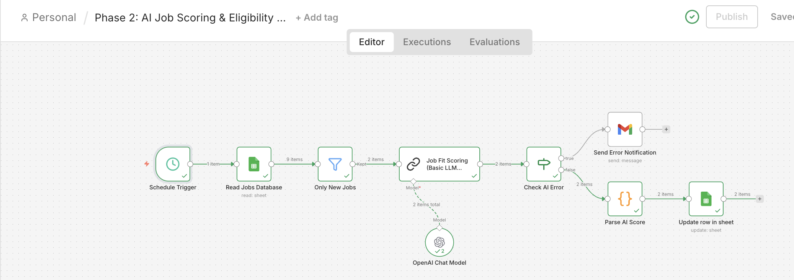The height and width of the screenshot is (280, 794).
Task: Click the red lightning trigger icon
Action: [147, 164]
